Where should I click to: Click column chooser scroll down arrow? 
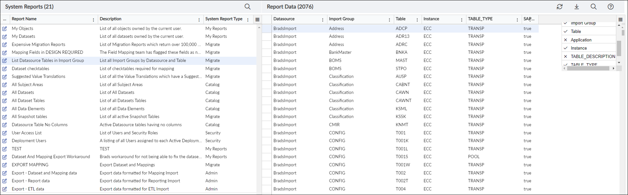pos(619,63)
